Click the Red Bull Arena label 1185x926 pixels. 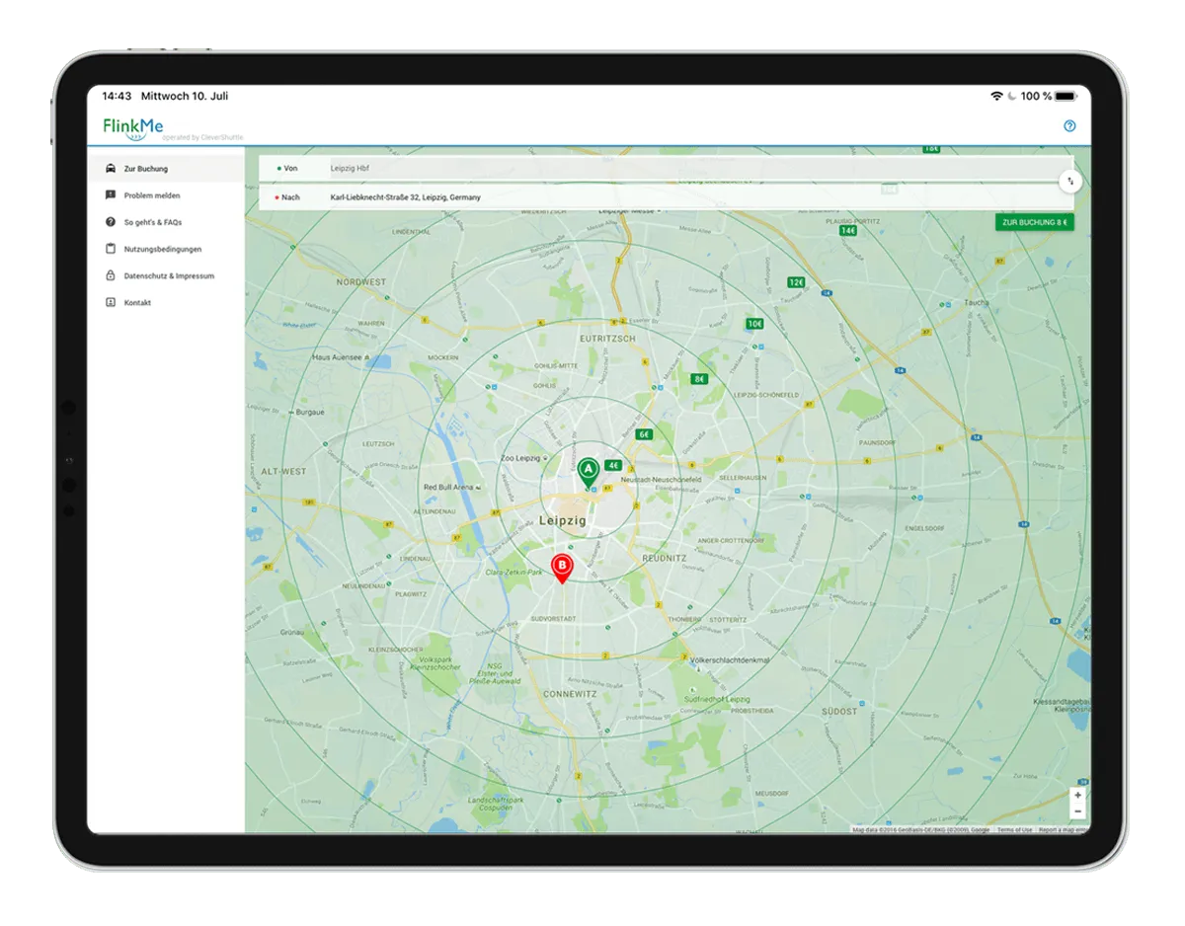(448, 488)
